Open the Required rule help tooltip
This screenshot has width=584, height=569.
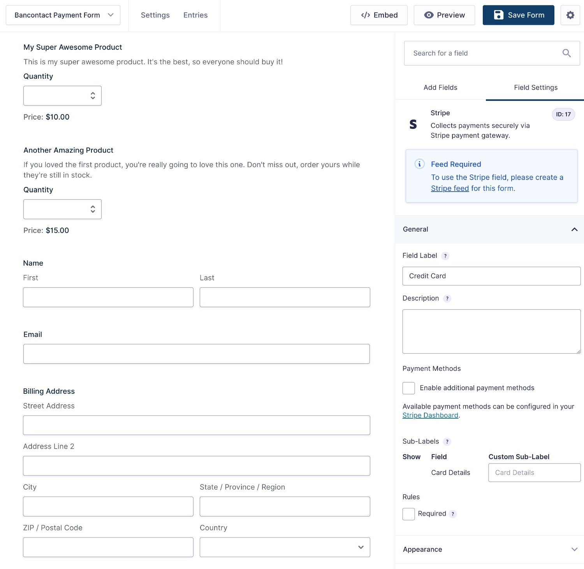point(452,514)
